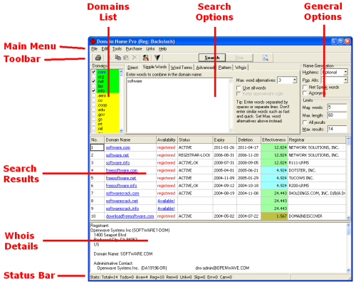Open the Purchase menu

[x=134, y=49]
